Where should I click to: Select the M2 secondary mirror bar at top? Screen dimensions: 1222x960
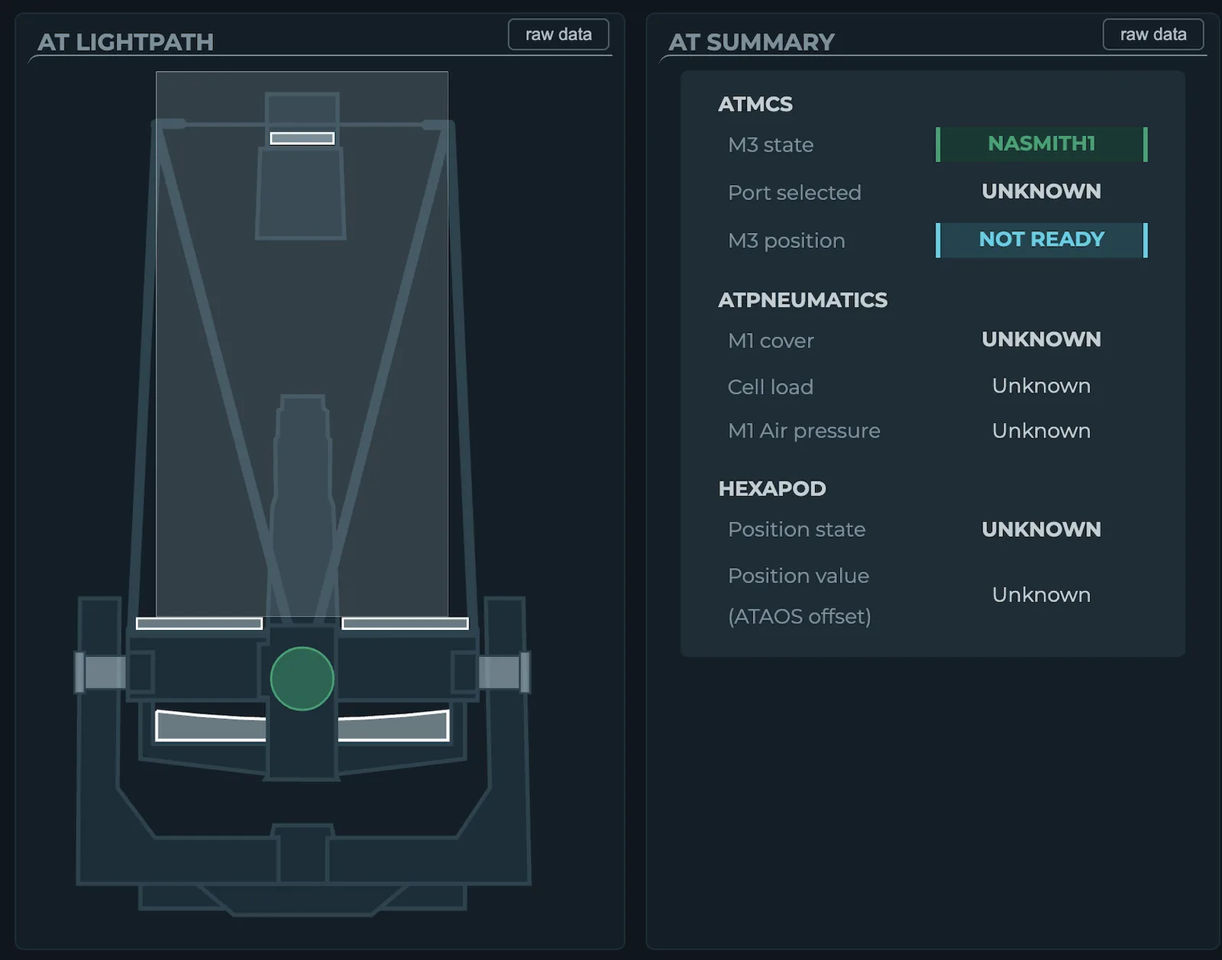[302, 138]
